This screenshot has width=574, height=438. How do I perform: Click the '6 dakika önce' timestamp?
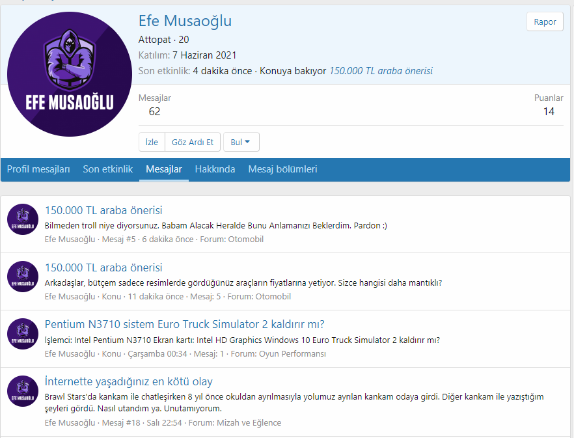168,239
